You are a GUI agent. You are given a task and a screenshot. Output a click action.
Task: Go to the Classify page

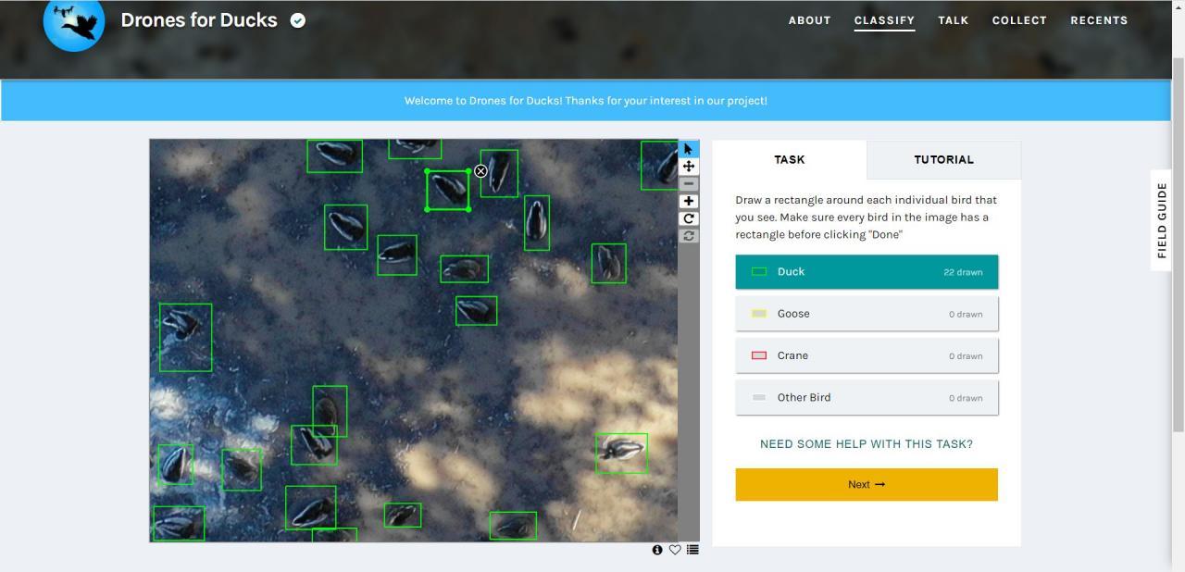tap(884, 20)
